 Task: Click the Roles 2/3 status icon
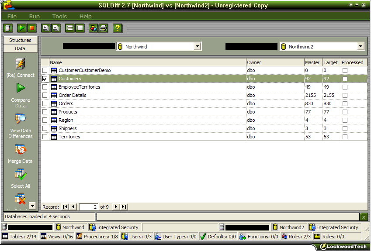(284, 236)
